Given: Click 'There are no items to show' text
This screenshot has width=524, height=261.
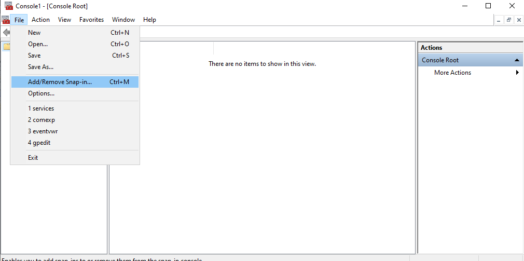Looking at the screenshot, I should click(263, 63).
